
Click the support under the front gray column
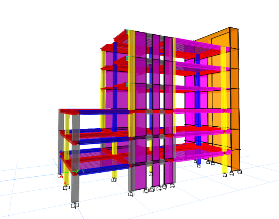tap(75, 205)
